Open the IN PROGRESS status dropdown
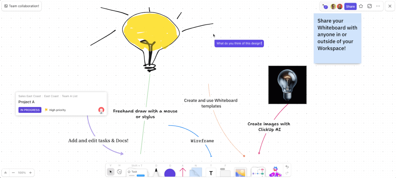This screenshot has height=178, width=396. click(30, 110)
